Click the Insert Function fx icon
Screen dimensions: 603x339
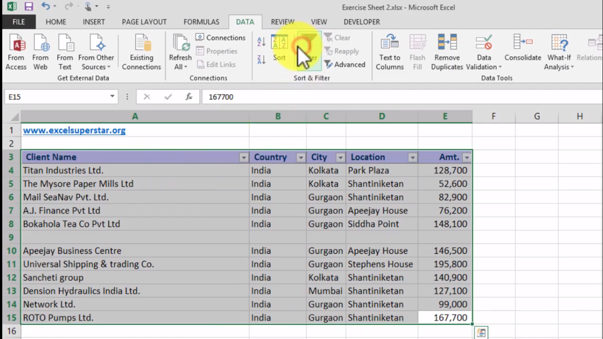tap(189, 97)
